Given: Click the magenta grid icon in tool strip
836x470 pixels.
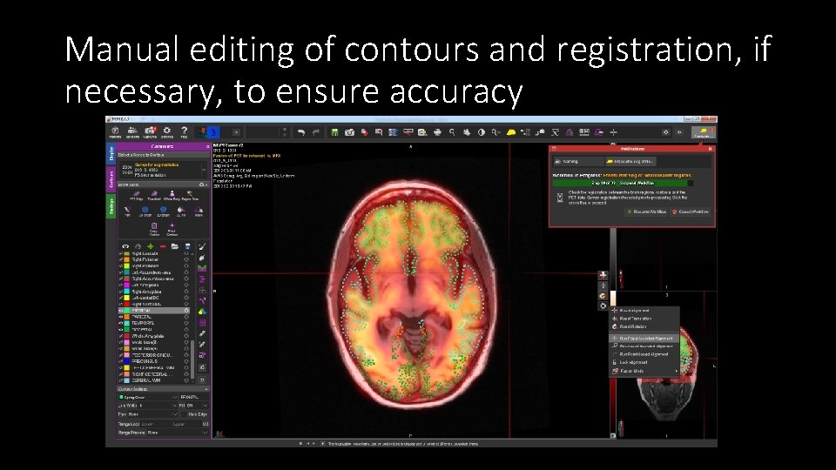Looking at the screenshot, I should click(x=202, y=323).
